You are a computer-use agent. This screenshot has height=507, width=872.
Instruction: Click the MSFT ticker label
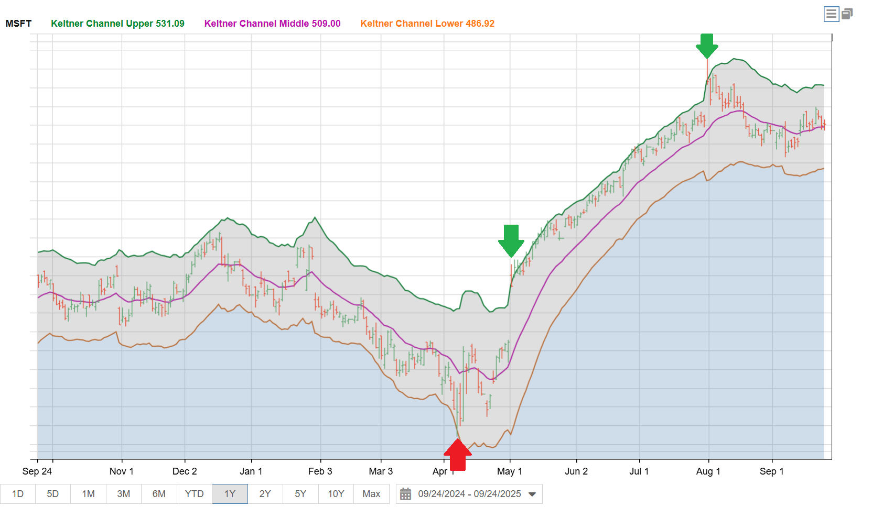point(18,24)
